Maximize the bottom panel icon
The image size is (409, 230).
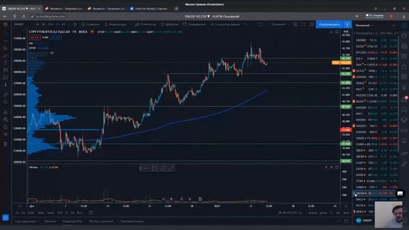pos(346,222)
